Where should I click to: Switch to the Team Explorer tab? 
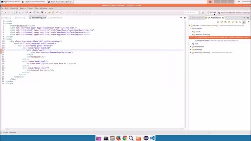click(196, 18)
